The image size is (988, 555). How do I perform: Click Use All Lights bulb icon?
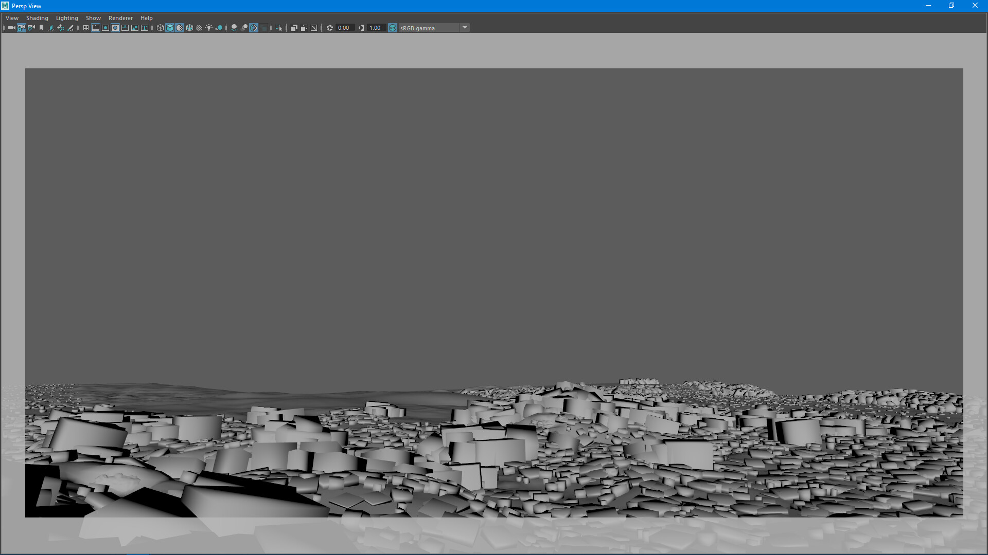point(209,28)
